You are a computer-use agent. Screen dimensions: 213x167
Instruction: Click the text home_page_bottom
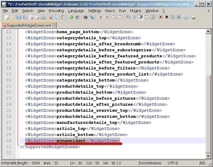pyautogui.click(x=78, y=32)
